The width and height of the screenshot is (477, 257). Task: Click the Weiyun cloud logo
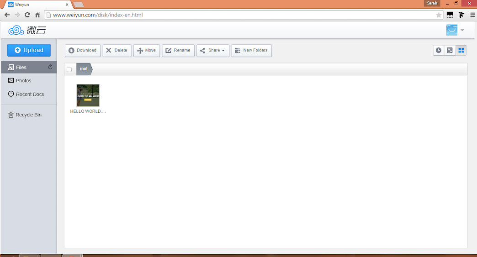tap(27, 30)
